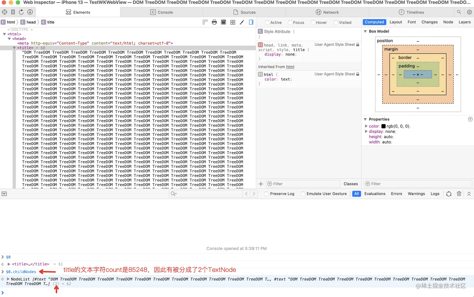The width and height of the screenshot is (474, 297).
Task: Filter console by Evaluations
Action: [375, 194]
